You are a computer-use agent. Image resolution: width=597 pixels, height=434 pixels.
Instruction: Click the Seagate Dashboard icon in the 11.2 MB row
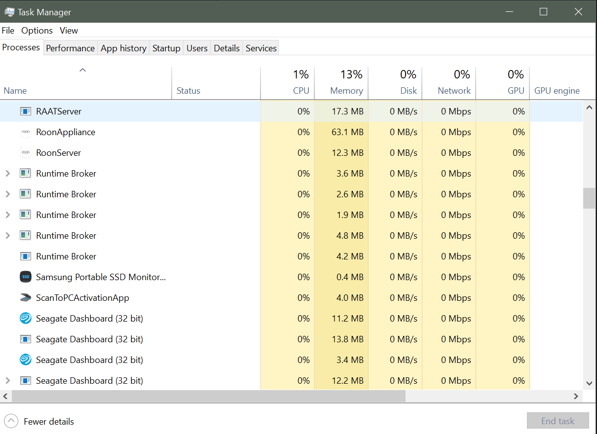[x=26, y=319]
